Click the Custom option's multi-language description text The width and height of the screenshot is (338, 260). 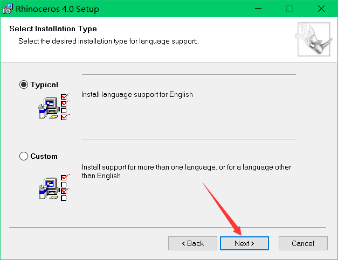pos(185,171)
